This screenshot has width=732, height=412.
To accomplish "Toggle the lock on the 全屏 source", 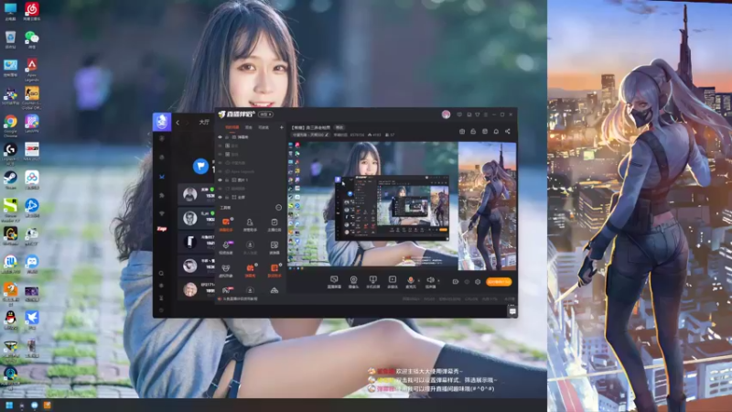I will coord(227,197).
